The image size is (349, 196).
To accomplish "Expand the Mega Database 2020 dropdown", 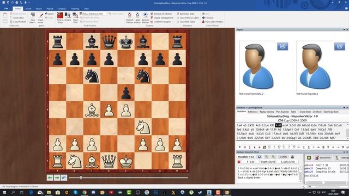I will pos(106,14).
